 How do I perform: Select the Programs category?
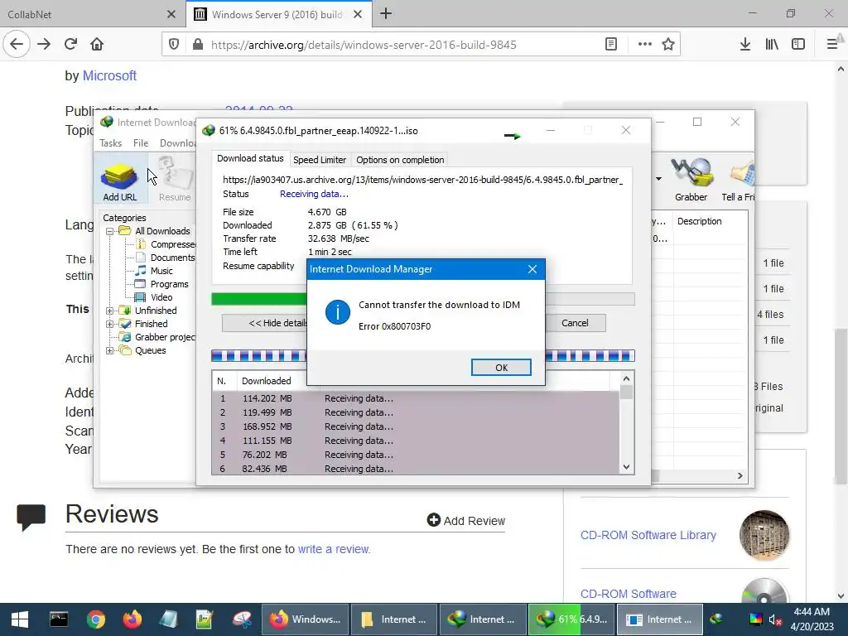(x=161, y=284)
